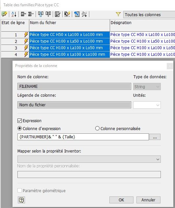Viewport: 175px width, 208px height.
Task: Click the file naming pencil icon
Action: click(67, 14)
